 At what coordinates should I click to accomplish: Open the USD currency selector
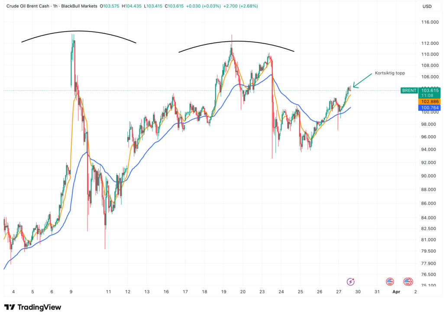(x=427, y=6)
